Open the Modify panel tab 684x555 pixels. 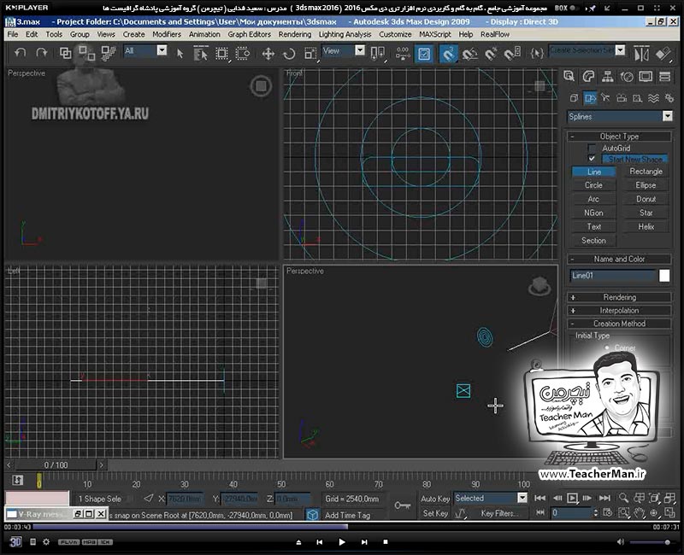tap(588, 77)
